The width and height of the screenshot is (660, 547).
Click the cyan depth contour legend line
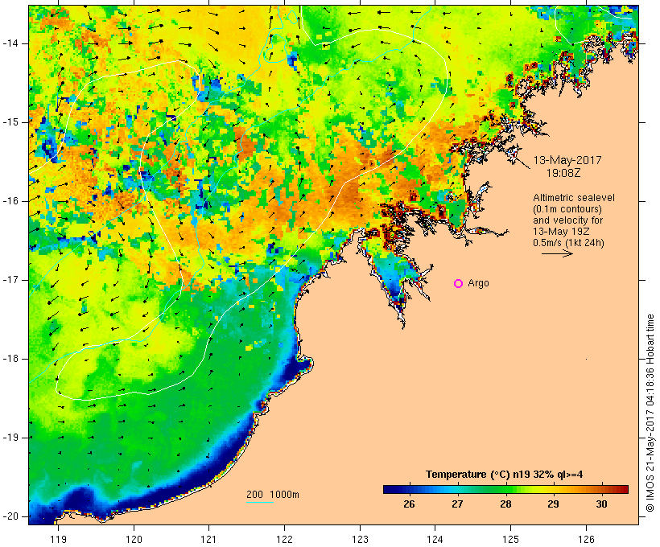pos(260,502)
